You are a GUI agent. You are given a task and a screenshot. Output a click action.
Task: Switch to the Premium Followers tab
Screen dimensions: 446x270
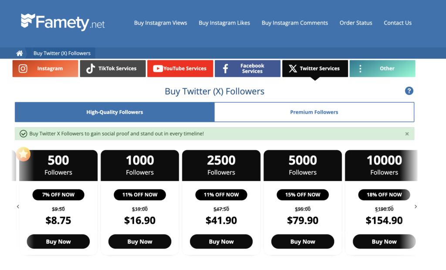click(x=314, y=112)
